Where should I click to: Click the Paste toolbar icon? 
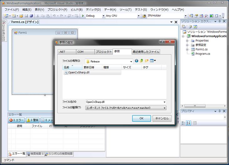tap(48, 16)
